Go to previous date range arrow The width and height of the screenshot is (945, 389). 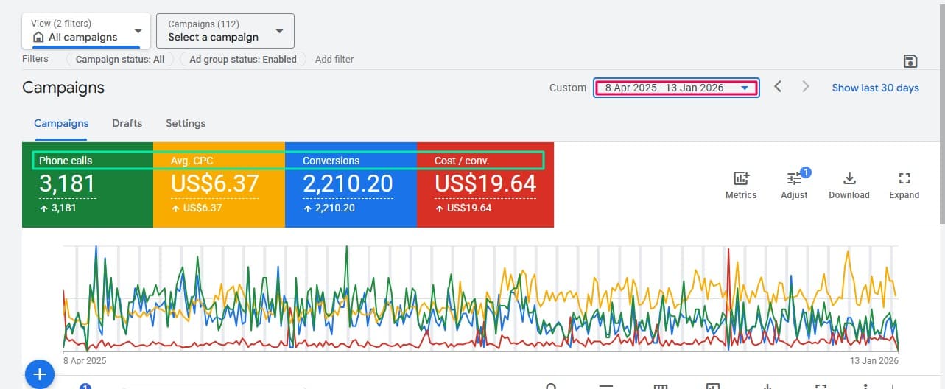coord(778,87)
